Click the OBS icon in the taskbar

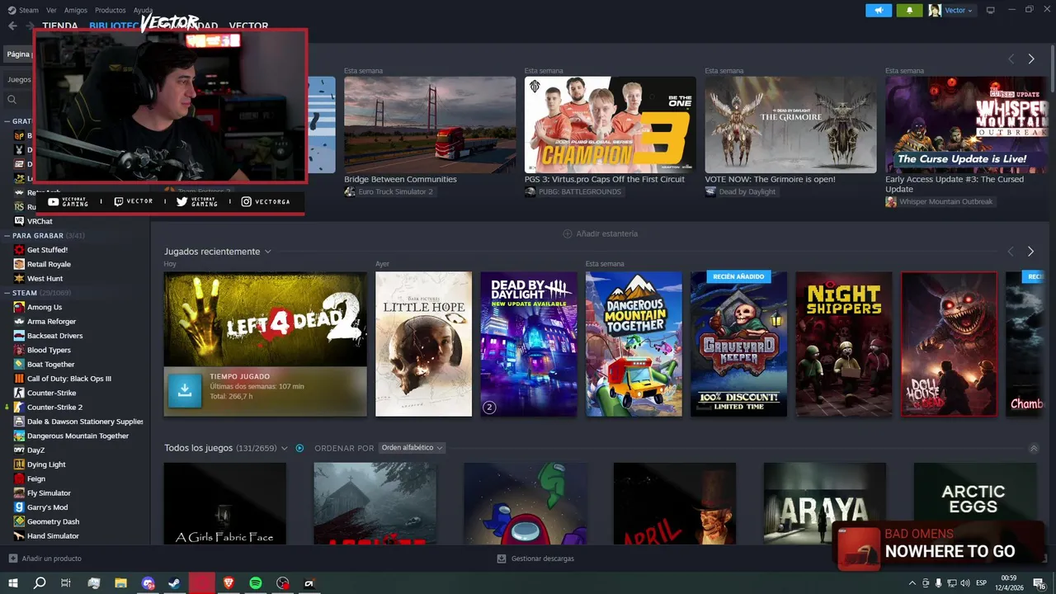click(x=283, y=583)
